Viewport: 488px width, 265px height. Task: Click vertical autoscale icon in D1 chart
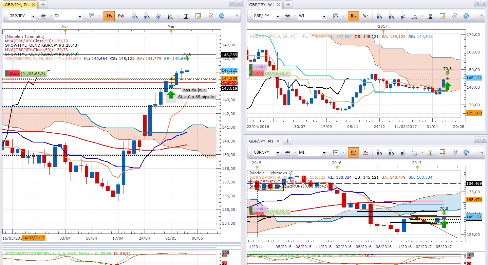186,16
